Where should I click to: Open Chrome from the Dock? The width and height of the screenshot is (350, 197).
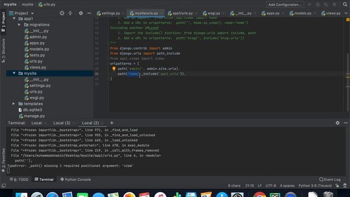pos(260,195)
